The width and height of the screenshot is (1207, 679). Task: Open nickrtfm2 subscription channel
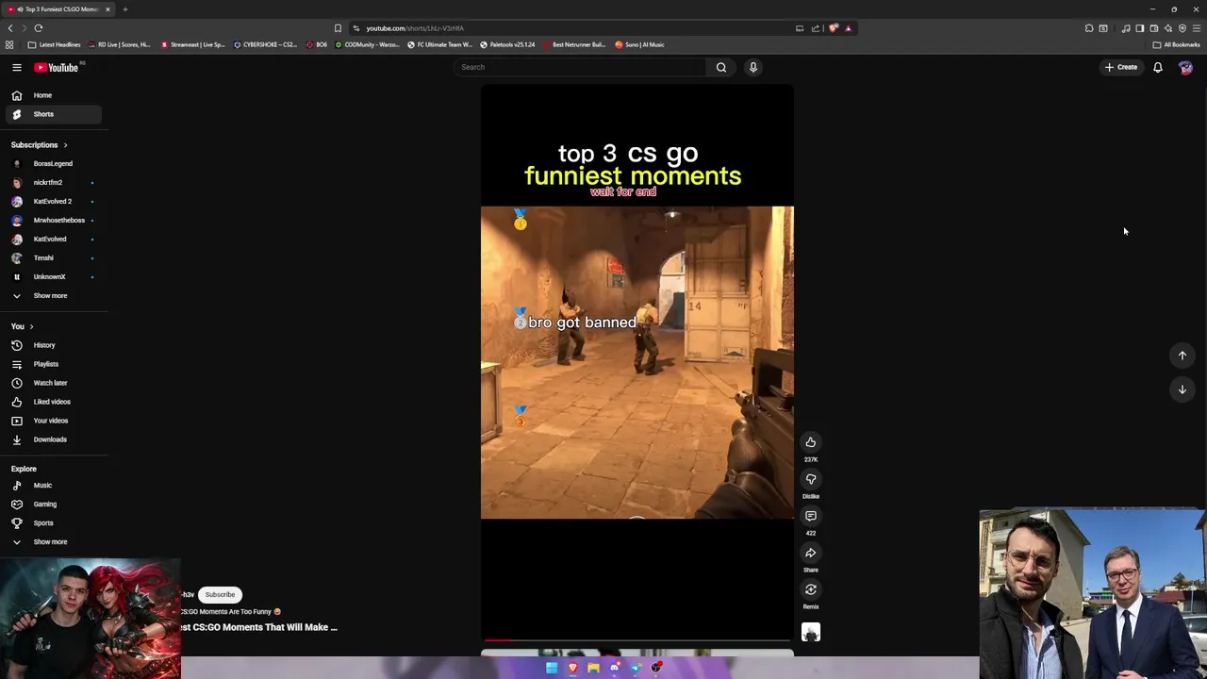click(53, 183)
